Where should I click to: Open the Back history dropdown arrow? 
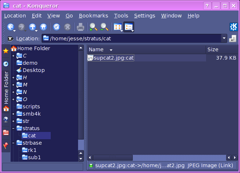click(14, 31)
